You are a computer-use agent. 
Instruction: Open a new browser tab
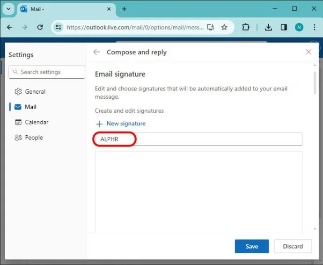tap(124, 9)
